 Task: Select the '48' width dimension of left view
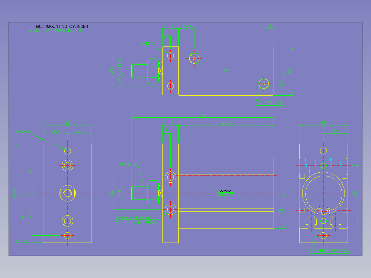[x=67, y=123]
